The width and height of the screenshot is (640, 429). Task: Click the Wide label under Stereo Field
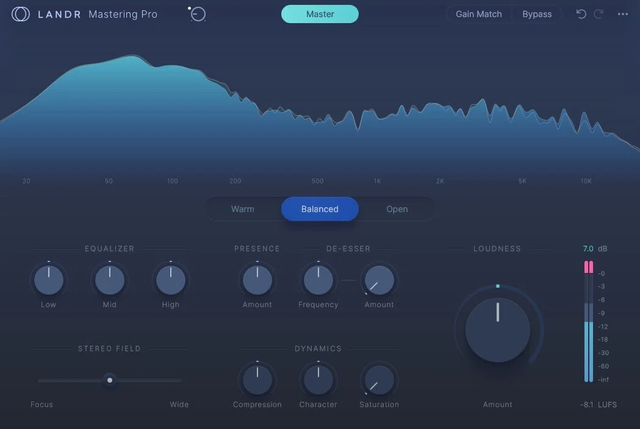[x=179, y=405]
